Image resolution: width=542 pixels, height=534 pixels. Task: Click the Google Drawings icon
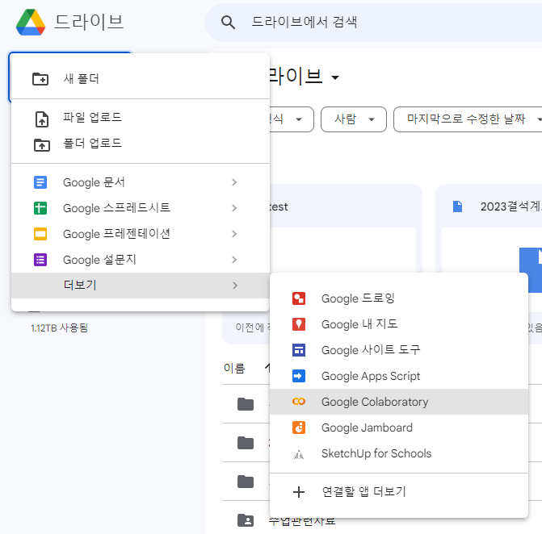click(x=299, y=298)
